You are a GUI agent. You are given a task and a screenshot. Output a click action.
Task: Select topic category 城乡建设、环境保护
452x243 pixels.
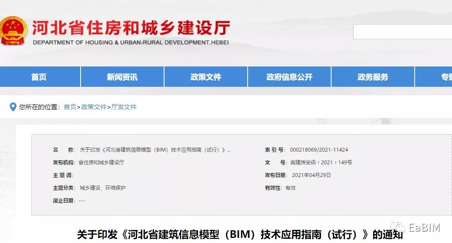click(103, 188)
